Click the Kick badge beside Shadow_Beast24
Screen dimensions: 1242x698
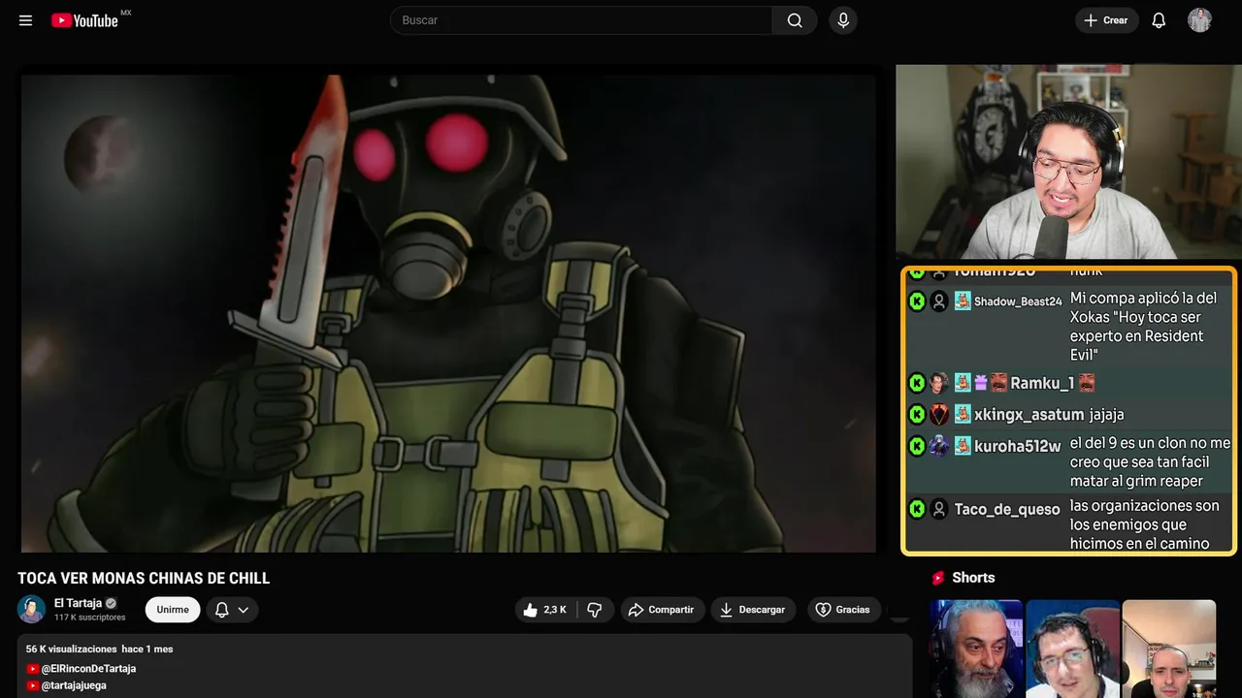pyautogui.click(x=917, y=301)
